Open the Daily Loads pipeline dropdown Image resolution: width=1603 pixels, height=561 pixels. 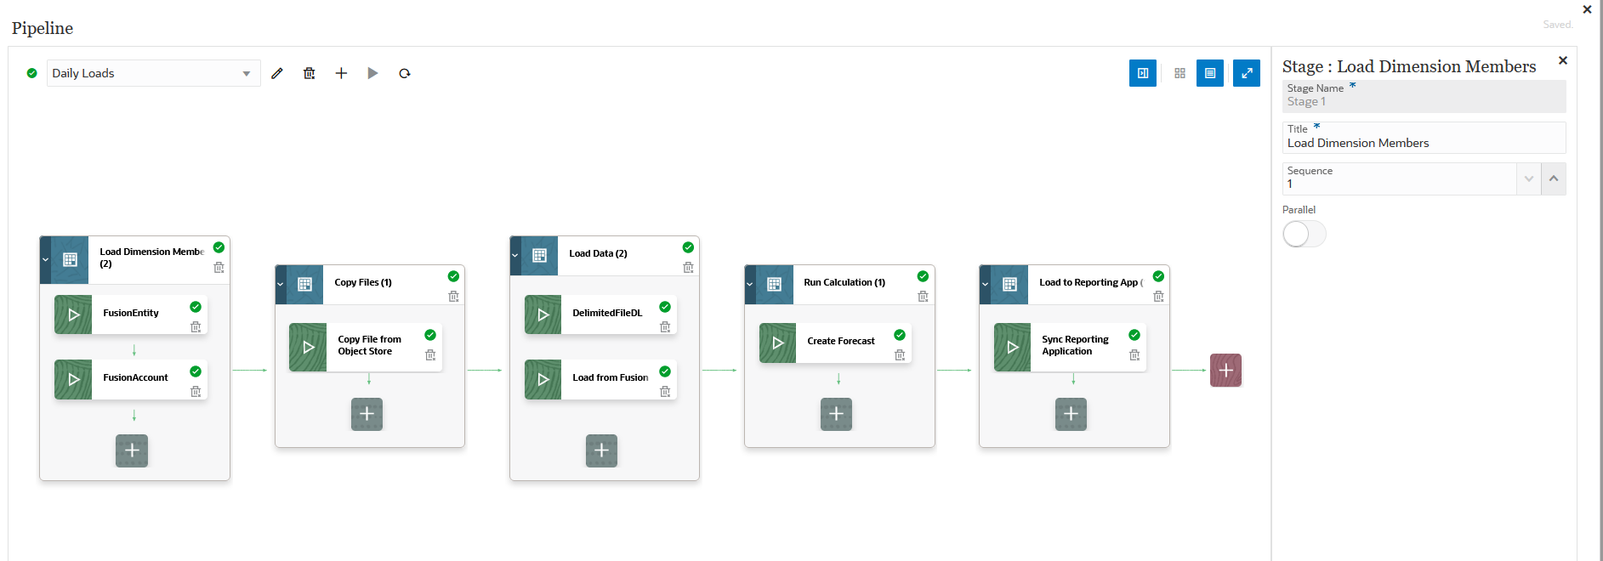point(247,73)
